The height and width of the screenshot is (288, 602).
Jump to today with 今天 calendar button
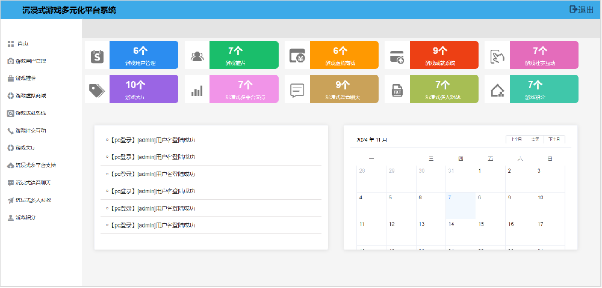coord(535,139)
